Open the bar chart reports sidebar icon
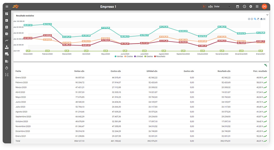 coord(7,20)
